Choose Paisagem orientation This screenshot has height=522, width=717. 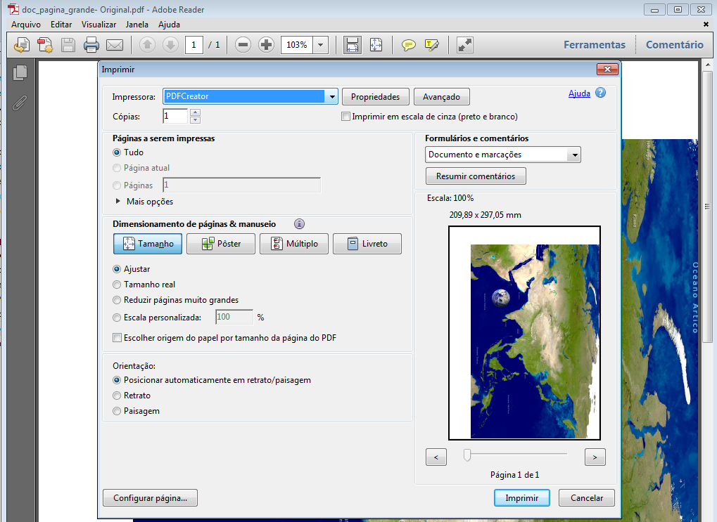(118, 411)
